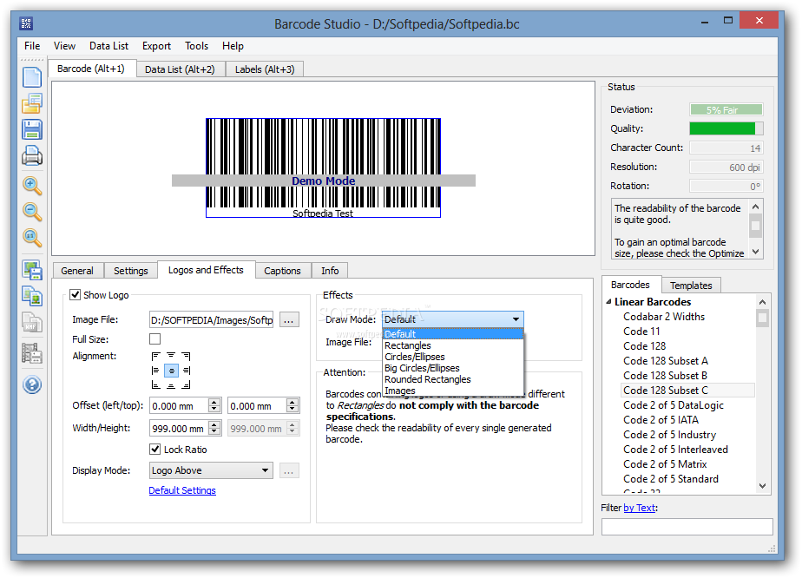This screenshot has height=578, width=802.
Task: Increase the left Offset value spinner
Action: point(214,402)
